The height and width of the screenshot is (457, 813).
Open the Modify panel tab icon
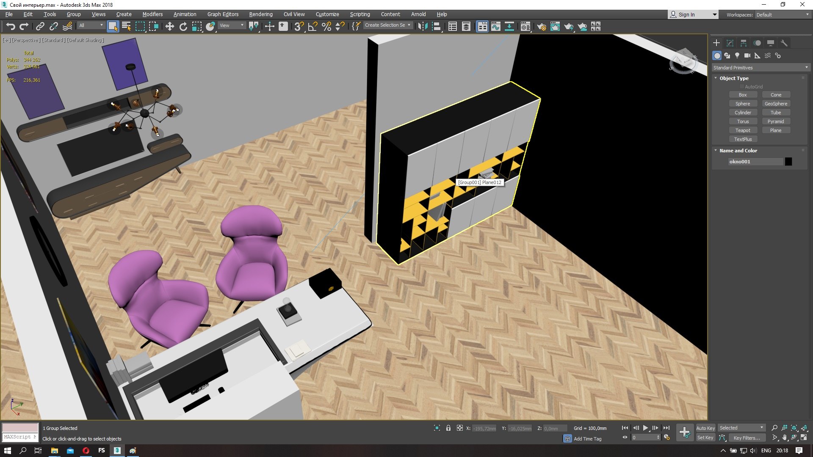point(730,43)
